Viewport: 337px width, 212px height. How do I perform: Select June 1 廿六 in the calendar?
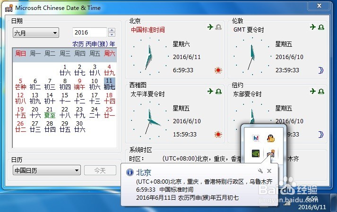pyautogui.click(x=65, y=70)
